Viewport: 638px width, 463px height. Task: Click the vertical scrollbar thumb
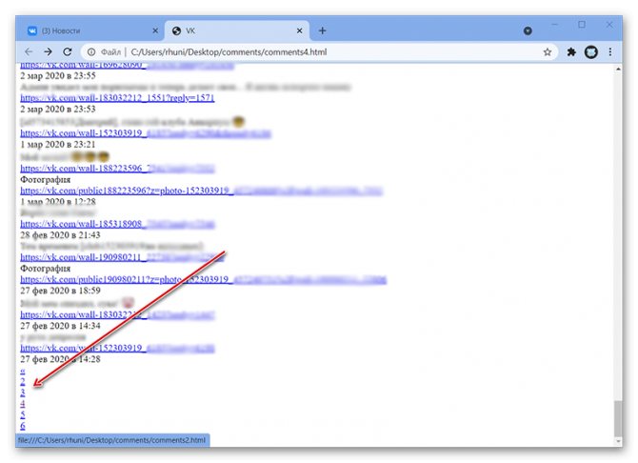[x=618, y=418]
